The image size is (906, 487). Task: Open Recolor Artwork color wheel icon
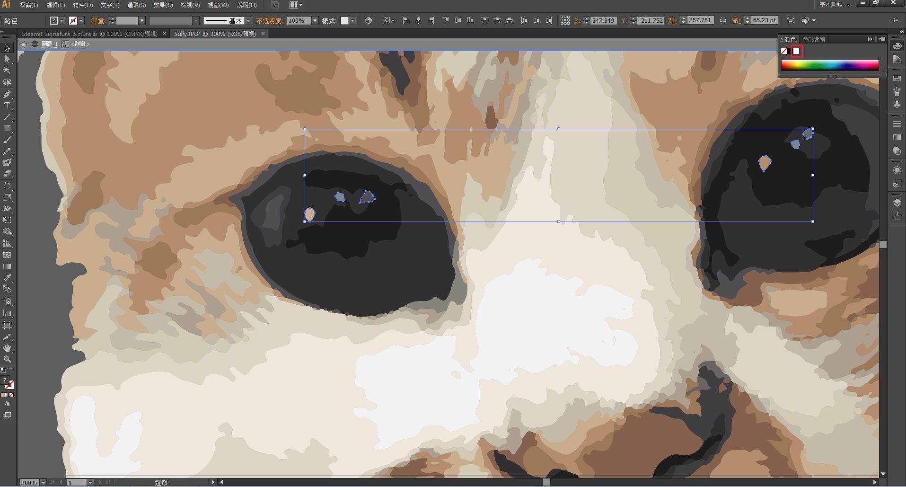[369, 20]
